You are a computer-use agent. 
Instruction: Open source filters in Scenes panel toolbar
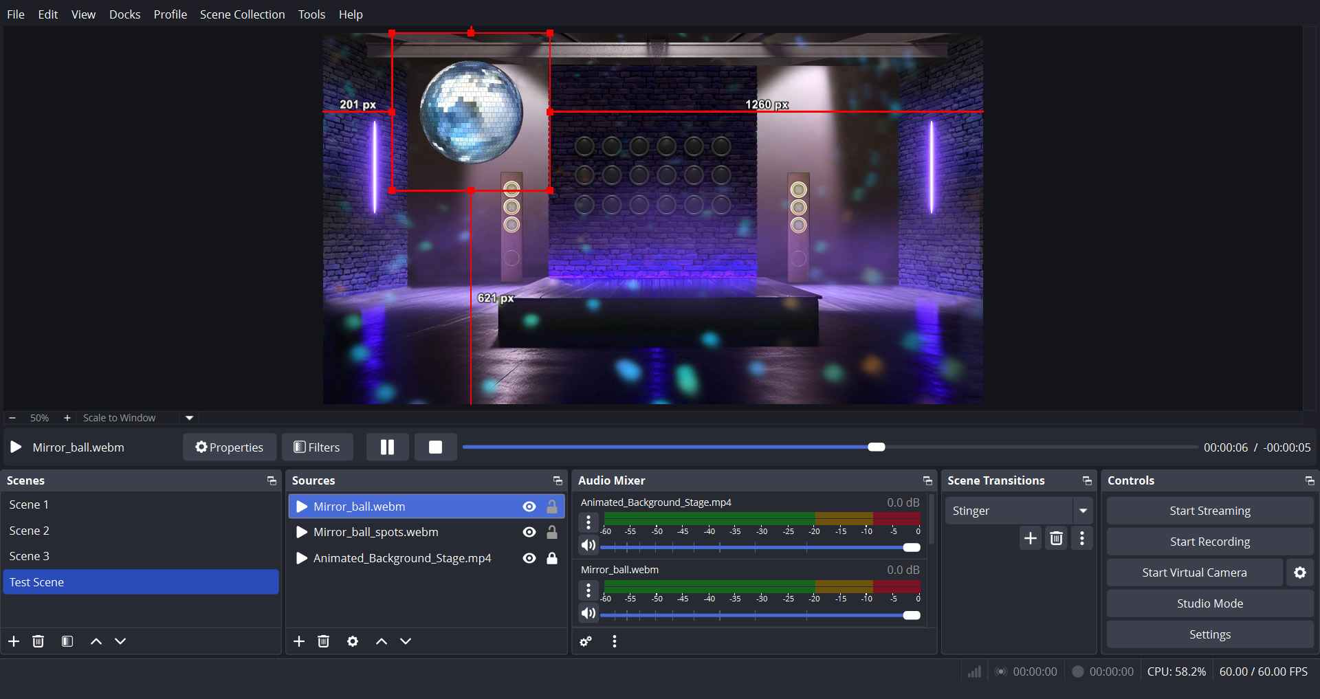pyautogui.click(x=67, y=641)
